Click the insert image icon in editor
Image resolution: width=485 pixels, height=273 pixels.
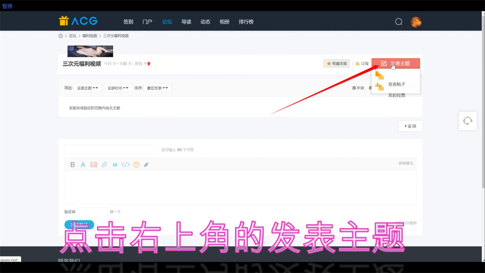(x=94, y=165)
